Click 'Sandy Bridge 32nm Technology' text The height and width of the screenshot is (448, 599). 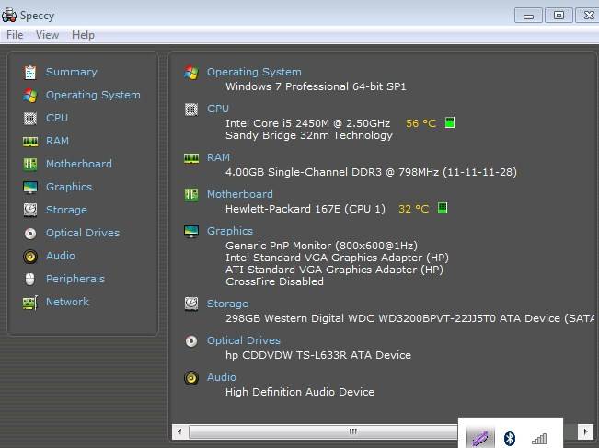click(x=308, y=135)
